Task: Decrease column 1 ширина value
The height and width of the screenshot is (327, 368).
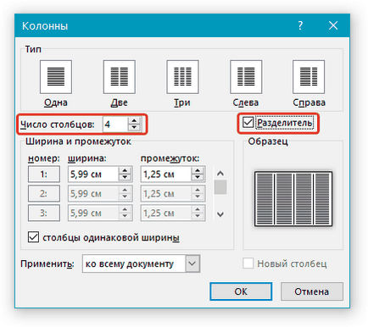Action: 125,177
